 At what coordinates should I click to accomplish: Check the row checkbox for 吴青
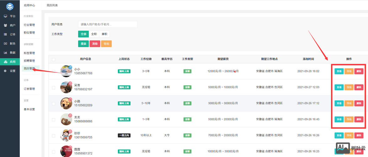[54, 87]
